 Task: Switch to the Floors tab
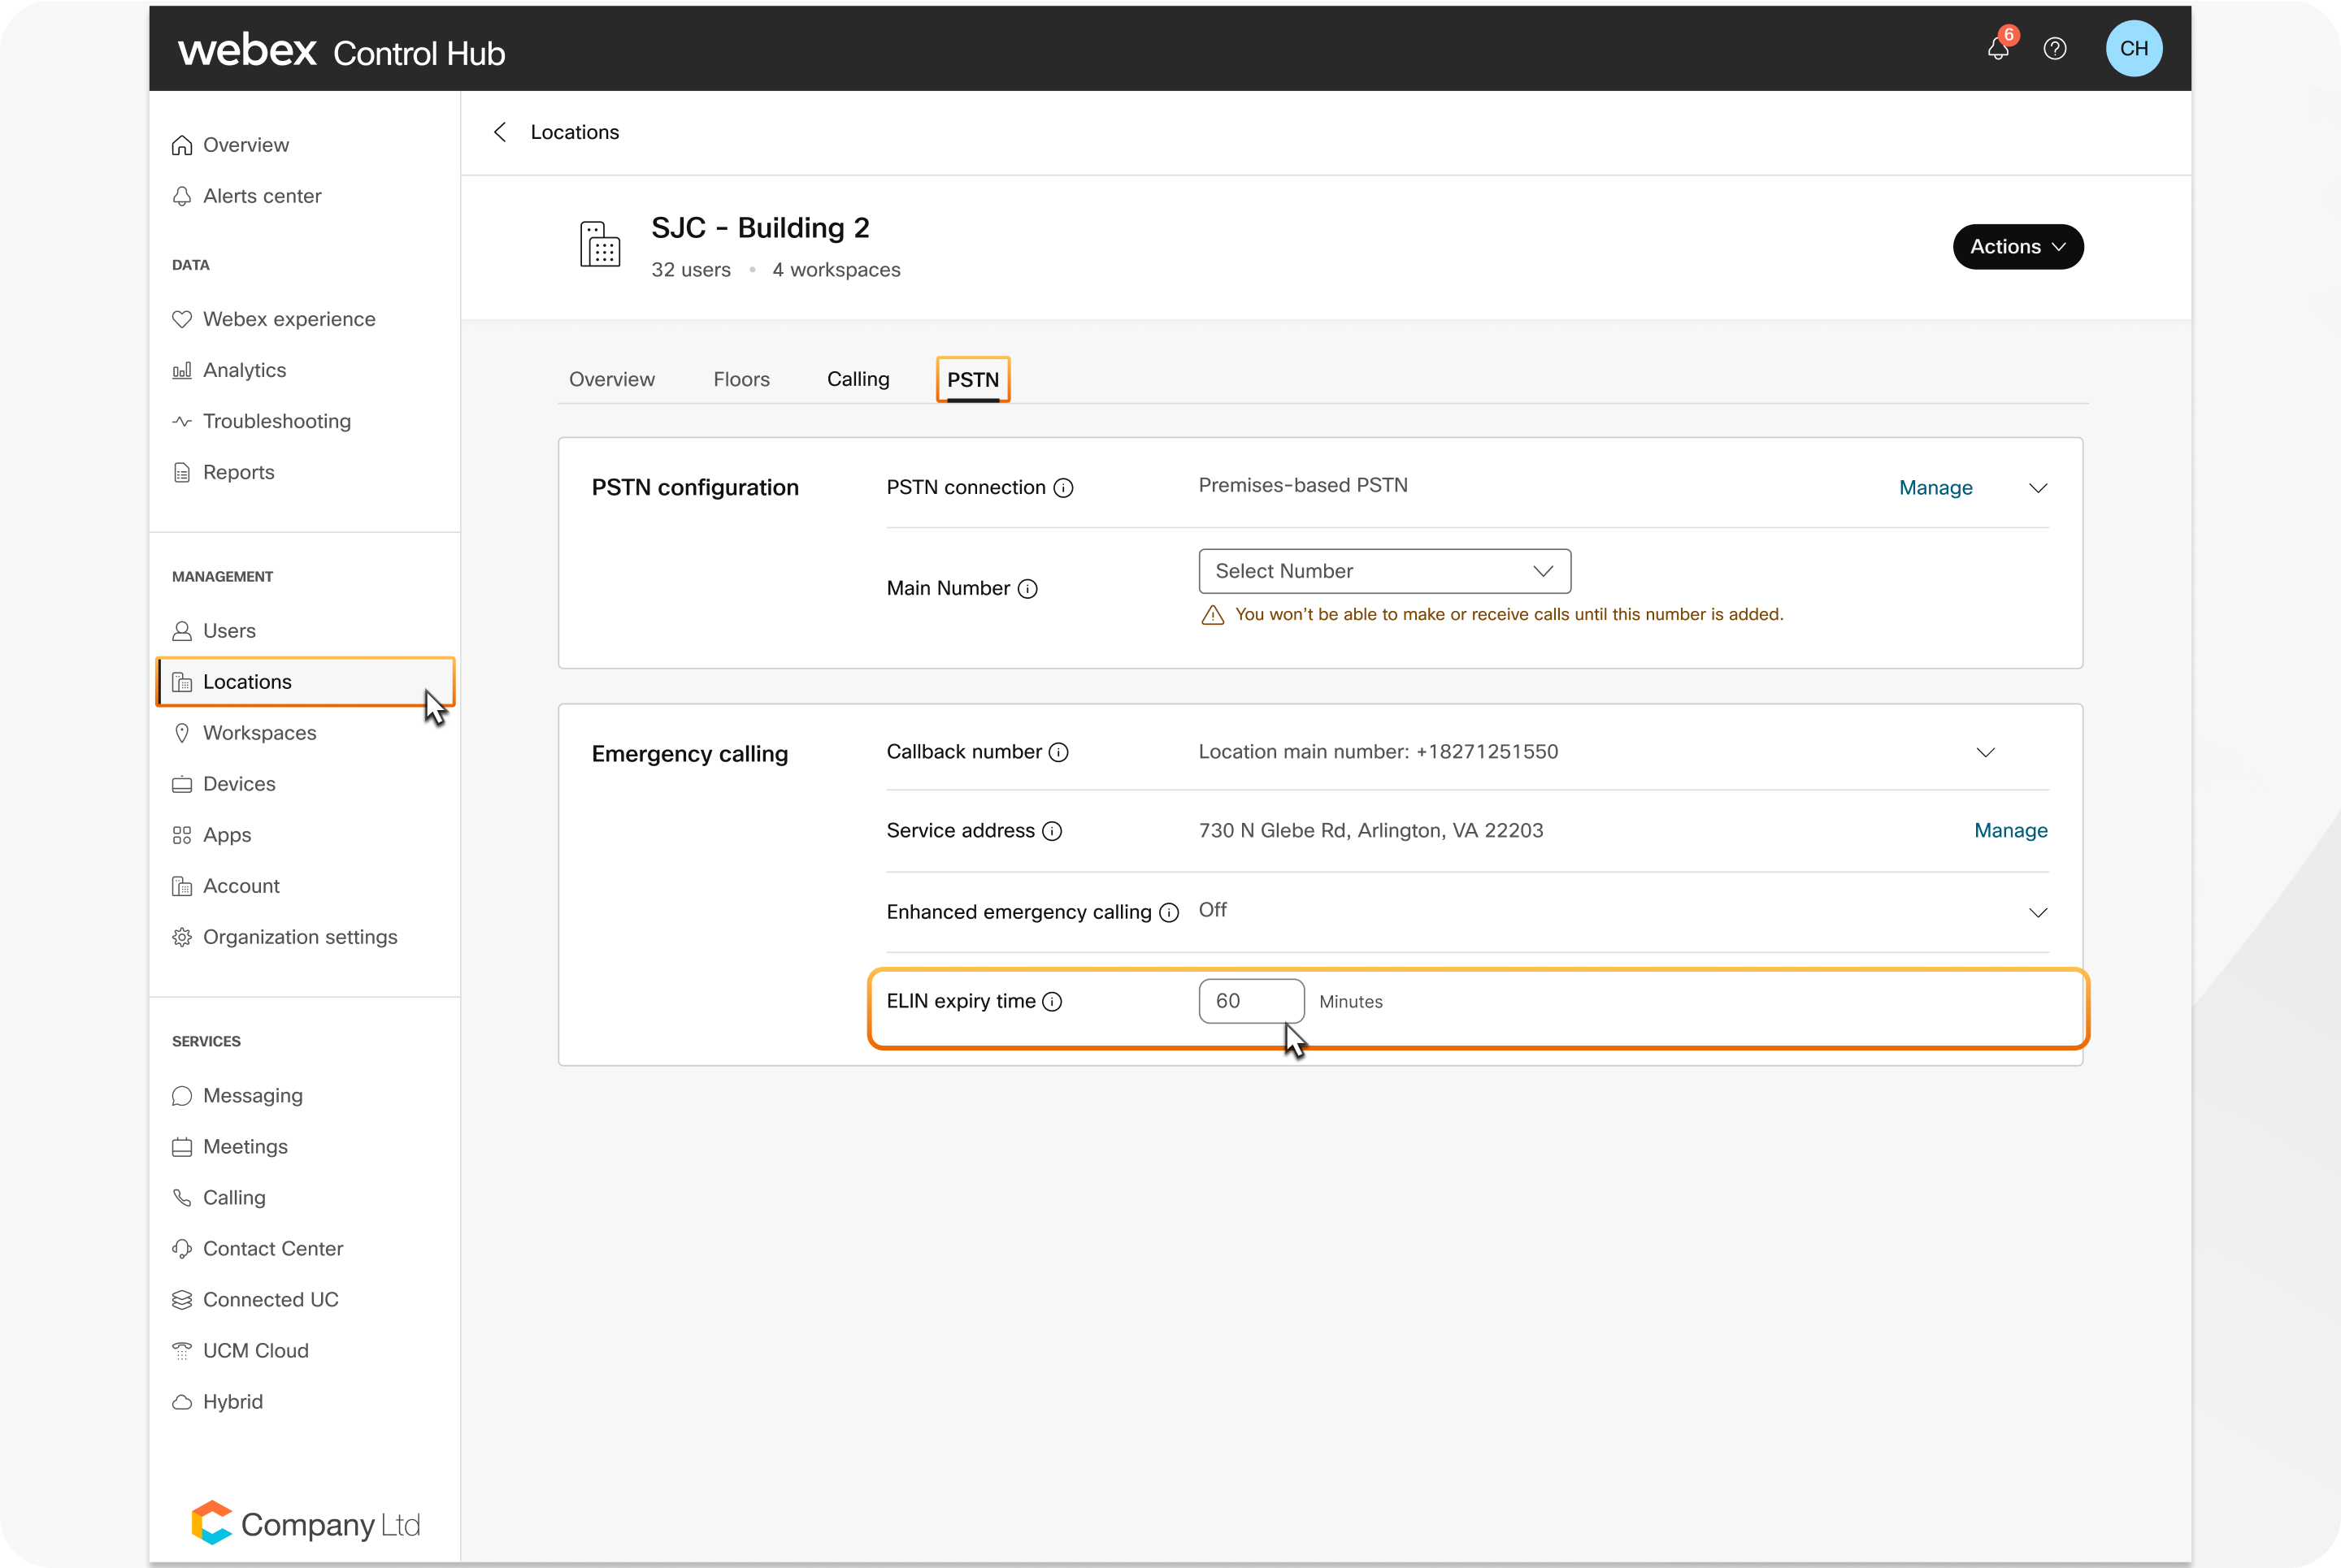[x=741, y=379]
